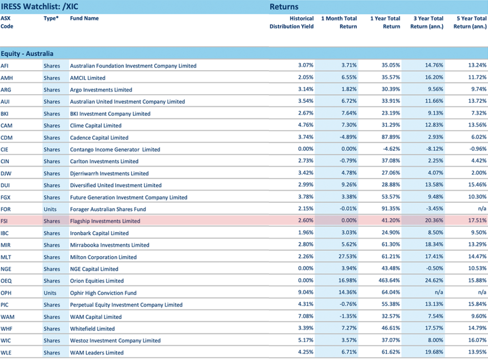Click 'WAM Leaders Limited' fund name

click(97, 352)
